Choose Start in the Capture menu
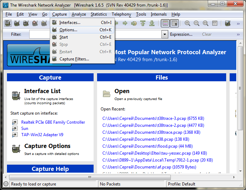The image size is (246, 190). coord(82,37)
